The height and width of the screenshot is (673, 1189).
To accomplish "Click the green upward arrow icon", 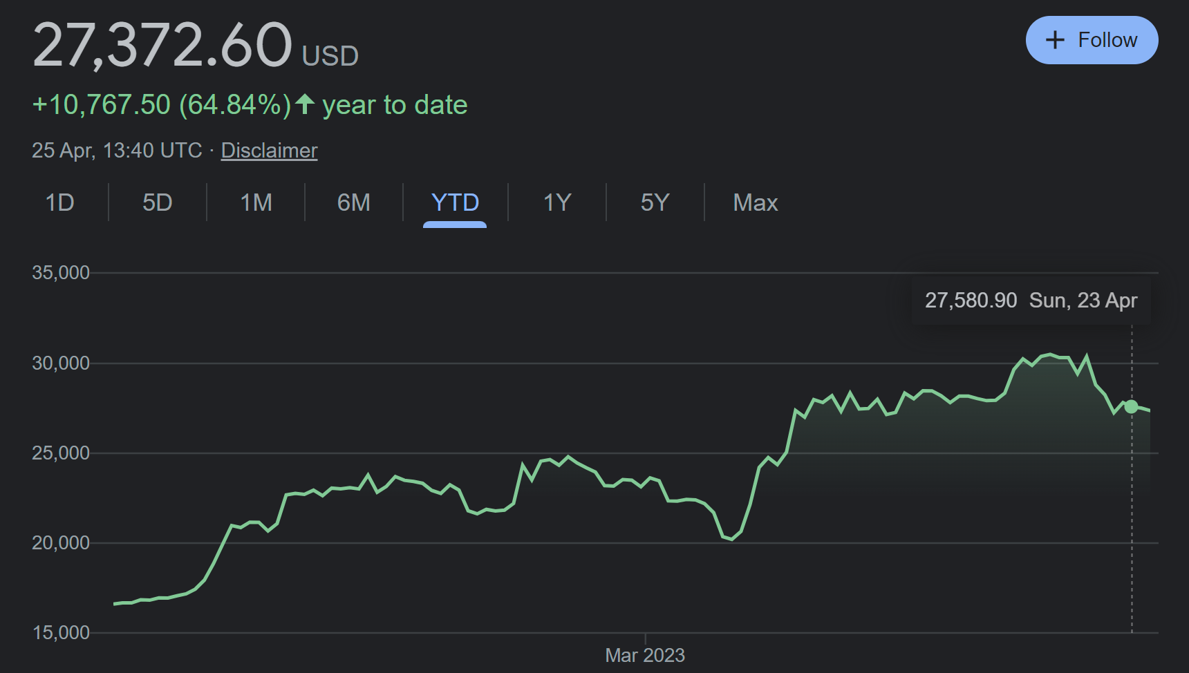I will (305, 104).
